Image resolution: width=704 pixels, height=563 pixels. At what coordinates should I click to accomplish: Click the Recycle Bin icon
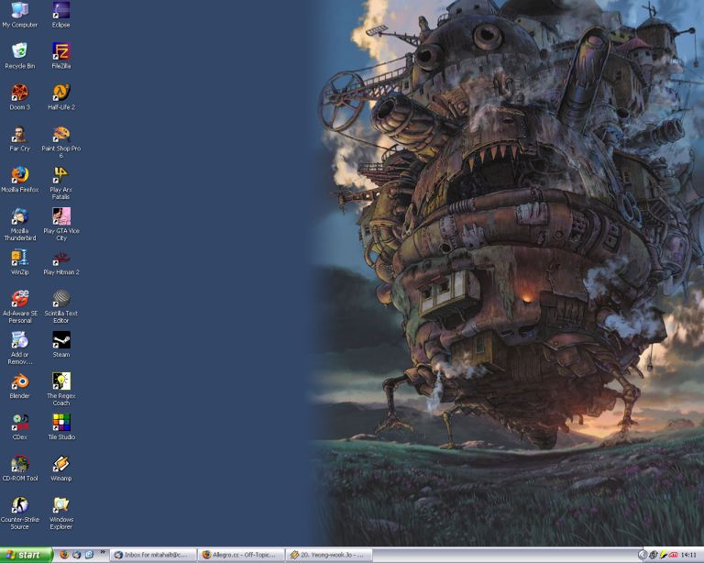[x=19, y=51]
